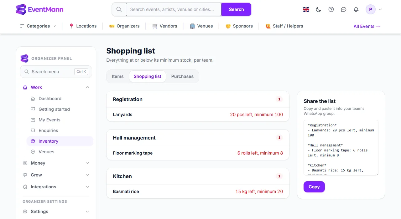Copy the shopping list
The image size is (401, 219).
[x=314, y=187]
